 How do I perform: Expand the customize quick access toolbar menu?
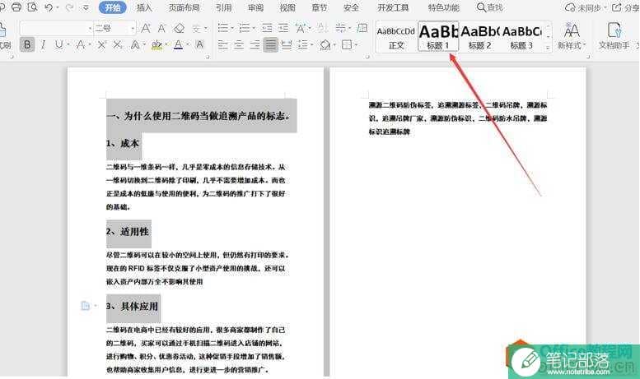[x=86, y=7]
